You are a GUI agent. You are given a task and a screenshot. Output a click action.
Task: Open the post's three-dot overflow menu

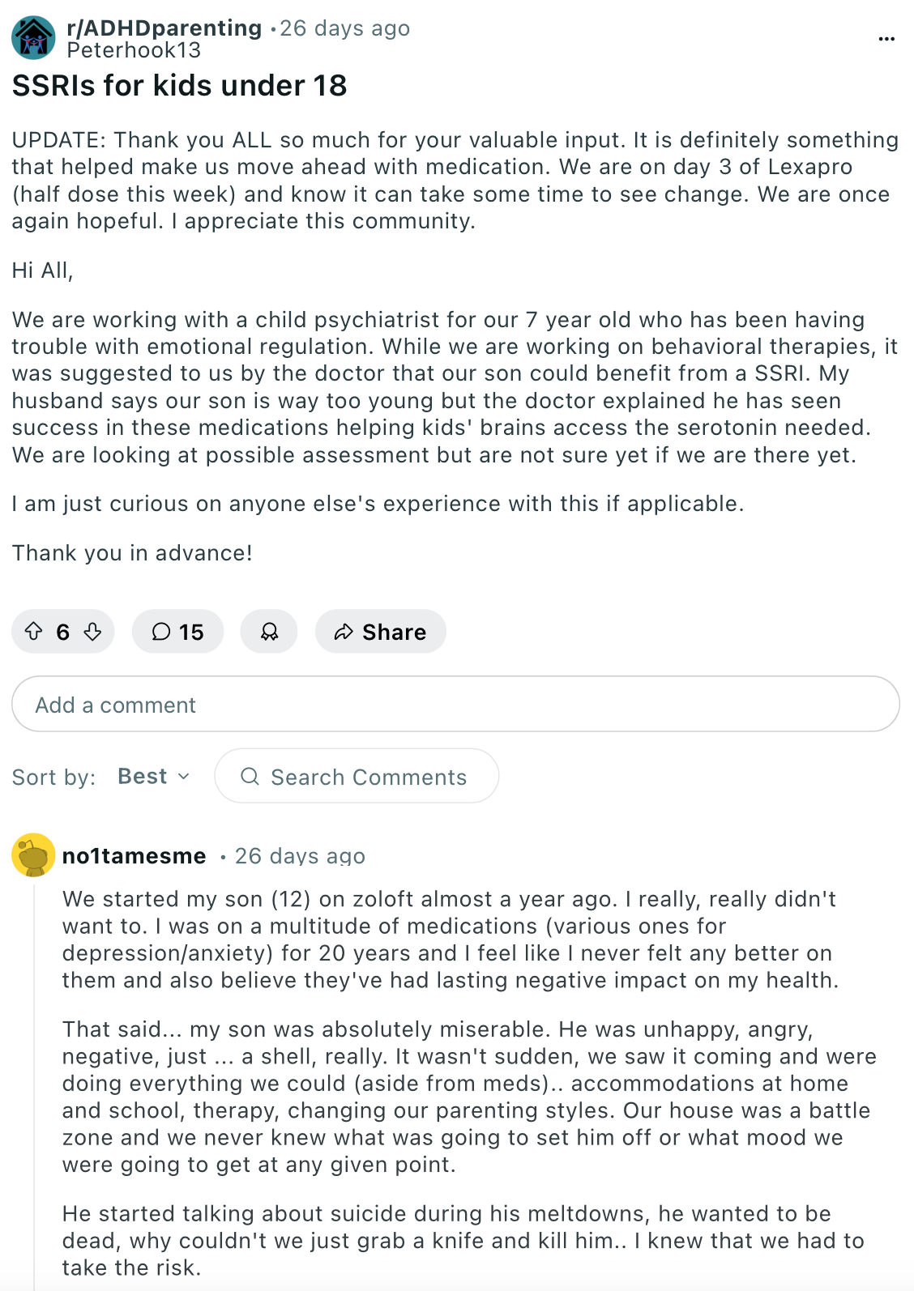click(x=887, y=38)
